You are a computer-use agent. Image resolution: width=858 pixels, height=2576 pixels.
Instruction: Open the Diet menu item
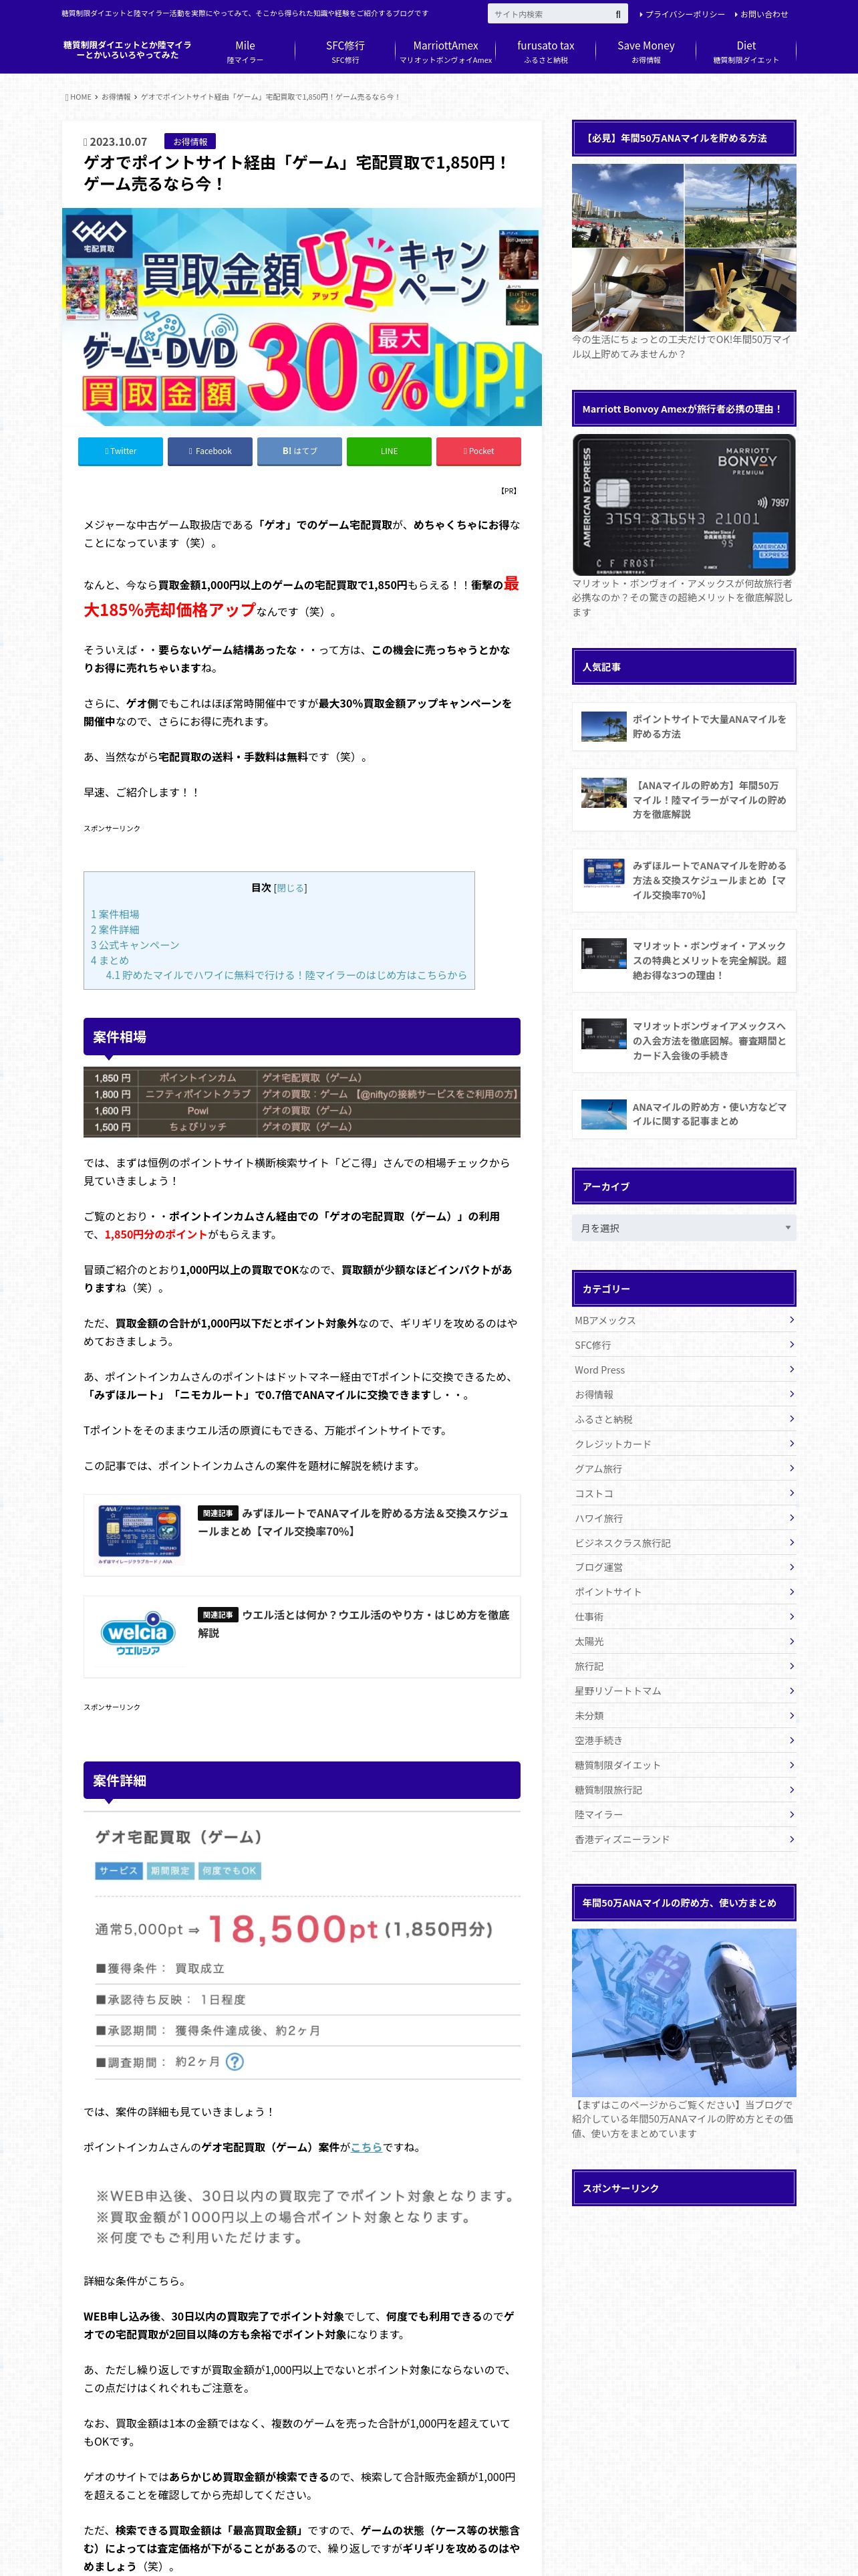click(x=746, y=52)
